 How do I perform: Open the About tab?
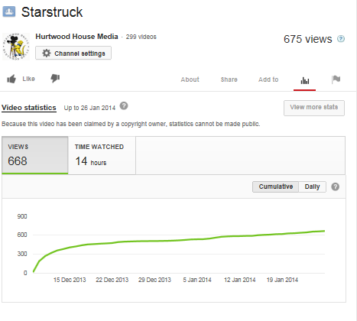coord(190,79)
